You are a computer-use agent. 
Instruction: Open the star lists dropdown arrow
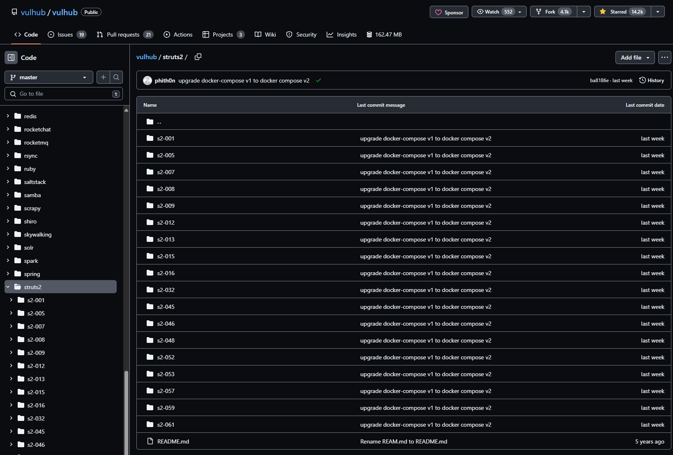click(x=658, y=11)
